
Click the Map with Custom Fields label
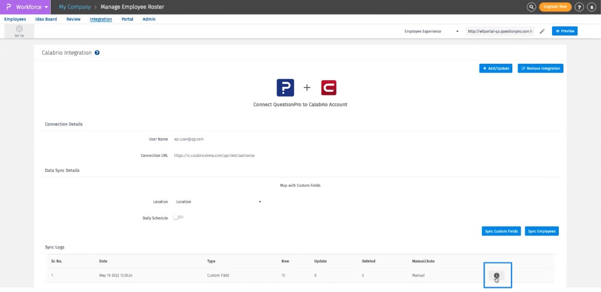click(x=300, y=185)
